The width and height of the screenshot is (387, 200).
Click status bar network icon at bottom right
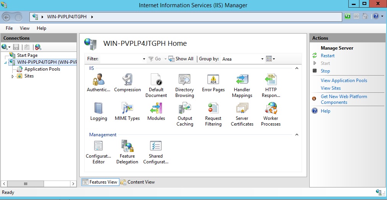click(x=379, y=192)
